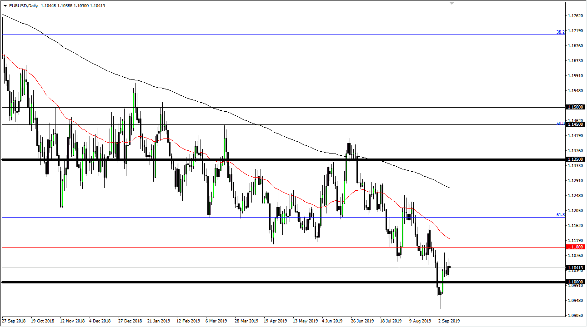Click the 1.10760 price axis label
The width and height of the screenshot is (587, 327).
coord(575,256)
